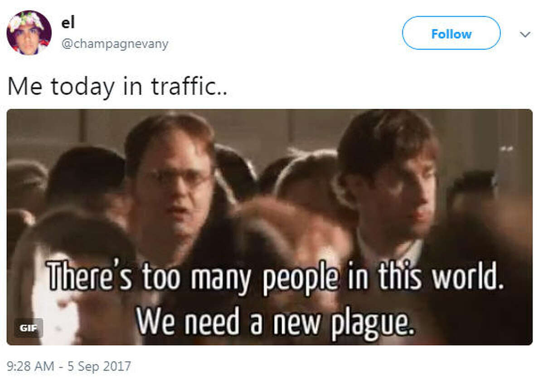Viewport: 544px width, 382px height.
Task: Select the tweet text "Me today in traffic.."
Action: pos(117,86)
